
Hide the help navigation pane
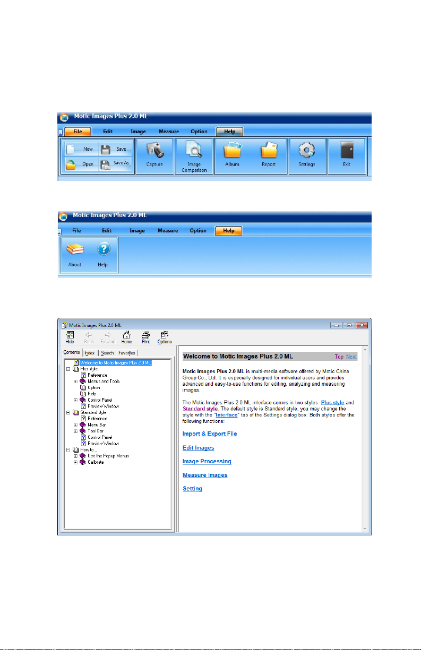pos(70,337)
